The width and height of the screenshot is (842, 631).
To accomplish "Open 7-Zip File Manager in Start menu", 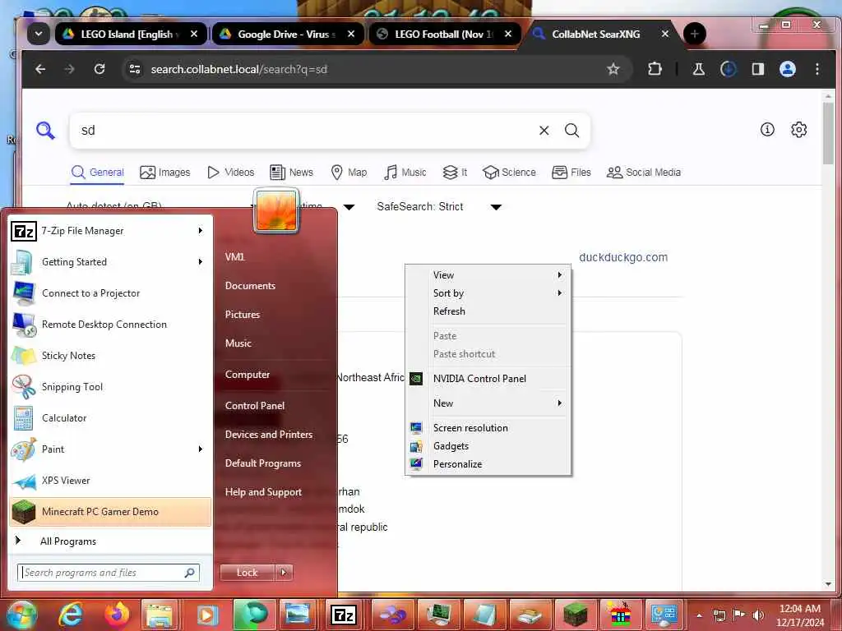I will pyautogui.click(x=110, y=231).
